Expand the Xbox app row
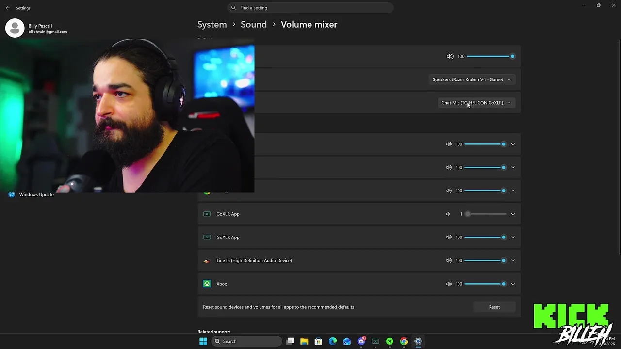621x349 pixels. (513, 284)
